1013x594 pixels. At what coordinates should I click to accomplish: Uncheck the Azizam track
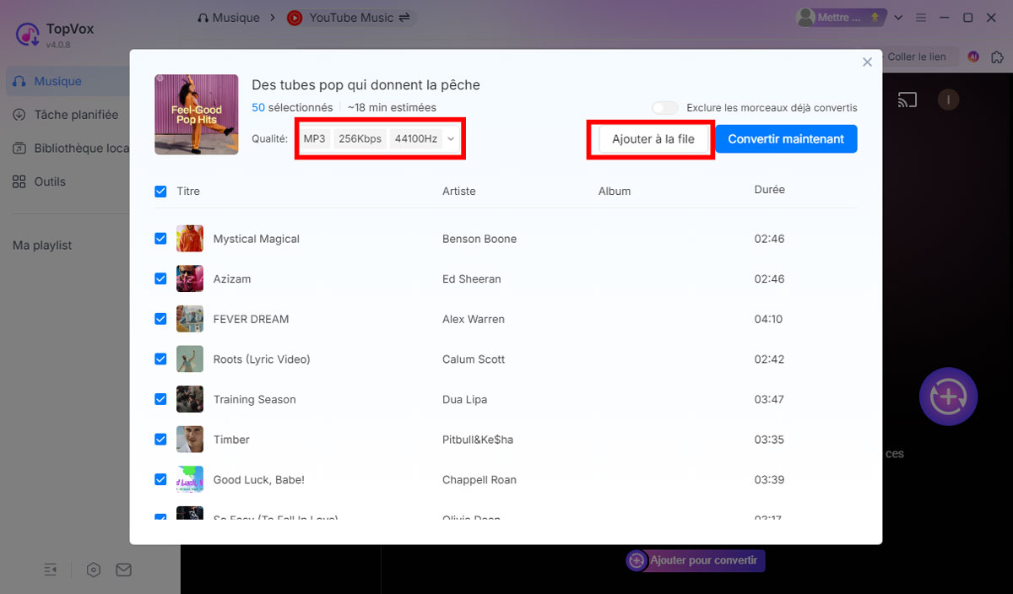tap(160, 278)
